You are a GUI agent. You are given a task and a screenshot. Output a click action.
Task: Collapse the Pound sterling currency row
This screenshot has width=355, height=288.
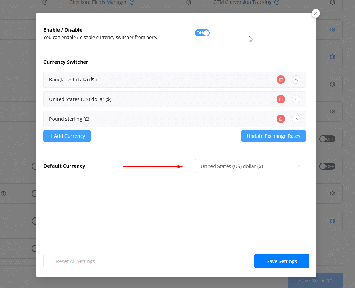[296, 119]
